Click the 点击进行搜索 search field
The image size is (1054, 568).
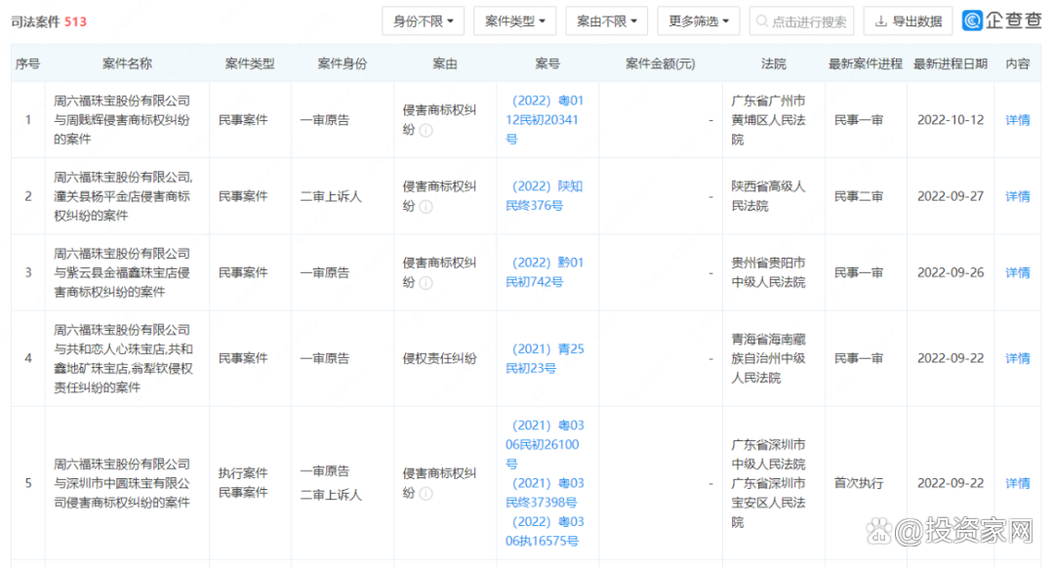(x=801, y=21)
